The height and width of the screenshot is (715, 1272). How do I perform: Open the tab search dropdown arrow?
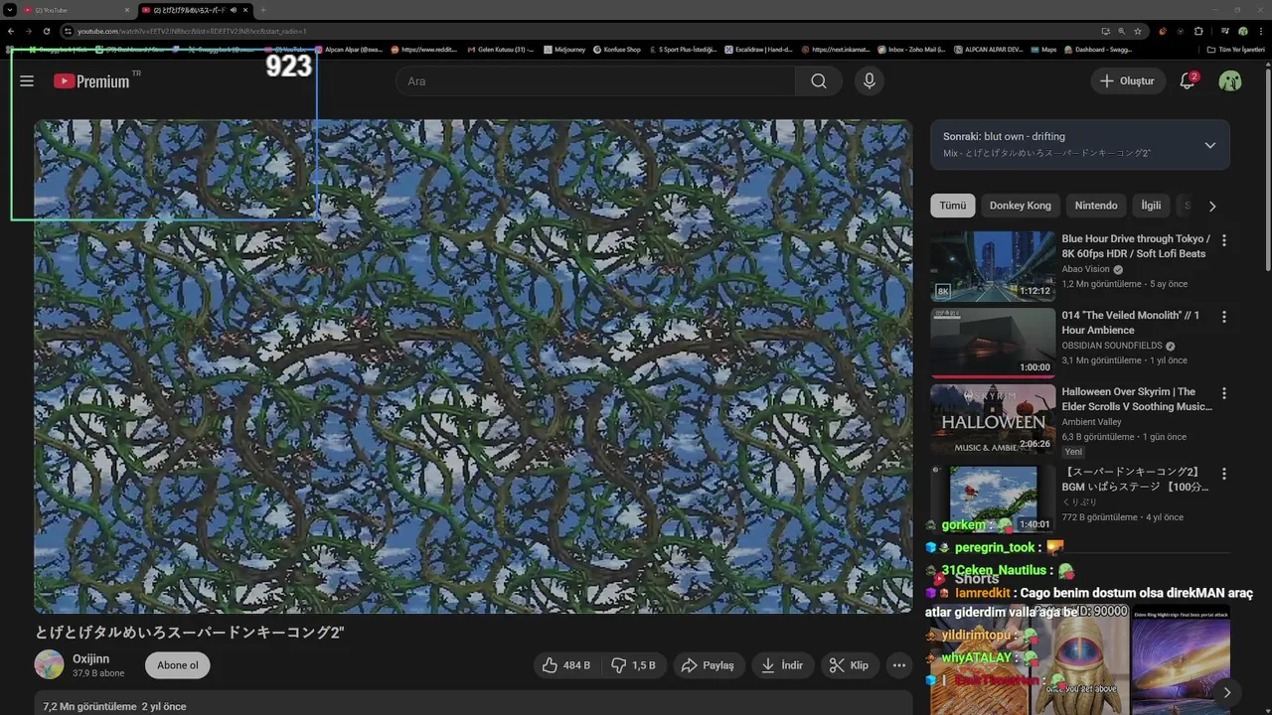click(9, 10)
